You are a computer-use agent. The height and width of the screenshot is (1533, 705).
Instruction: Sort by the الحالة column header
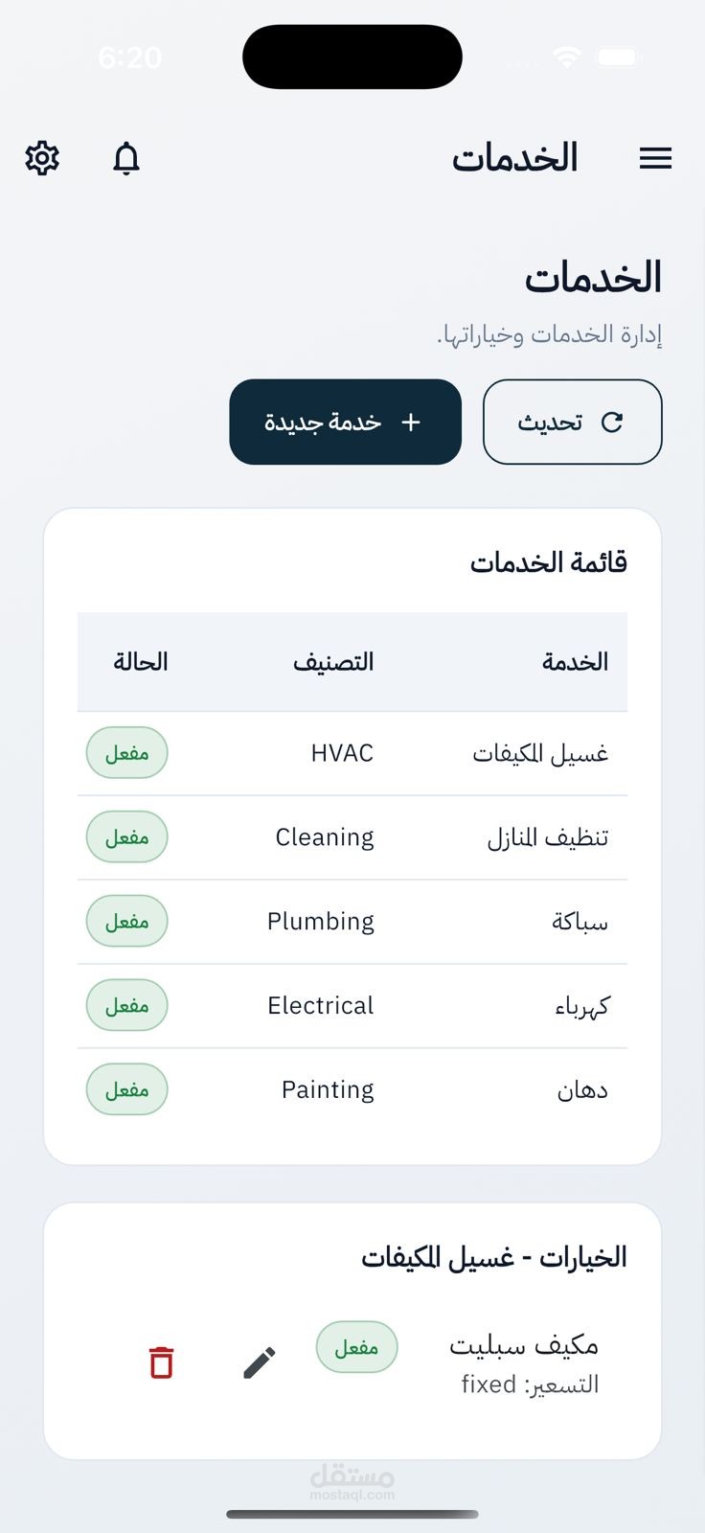tap(141, 662)
